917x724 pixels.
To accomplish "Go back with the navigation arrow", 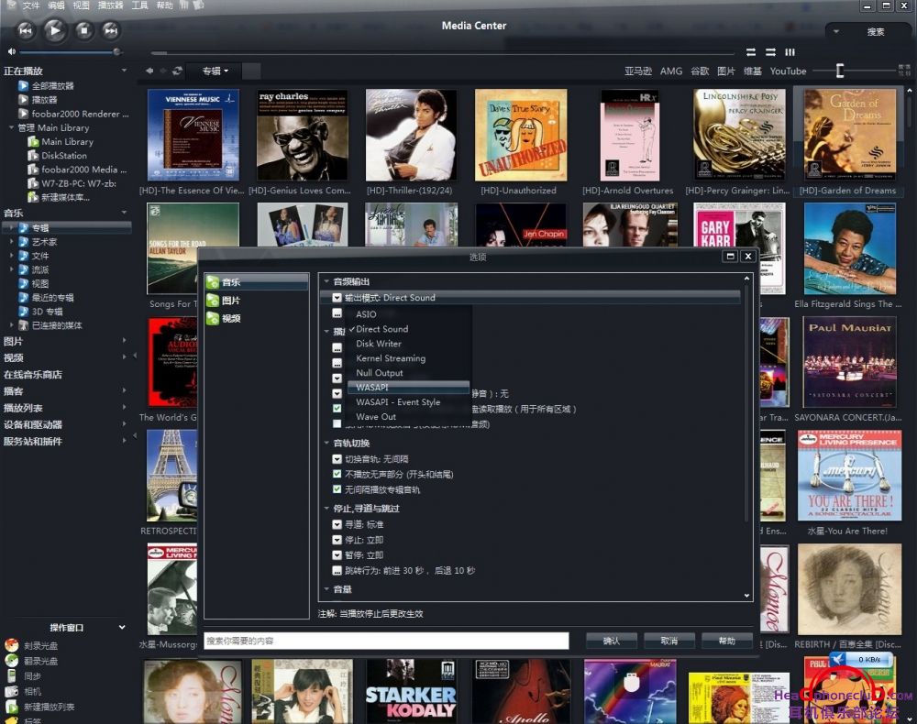I will tap(149, 71).
